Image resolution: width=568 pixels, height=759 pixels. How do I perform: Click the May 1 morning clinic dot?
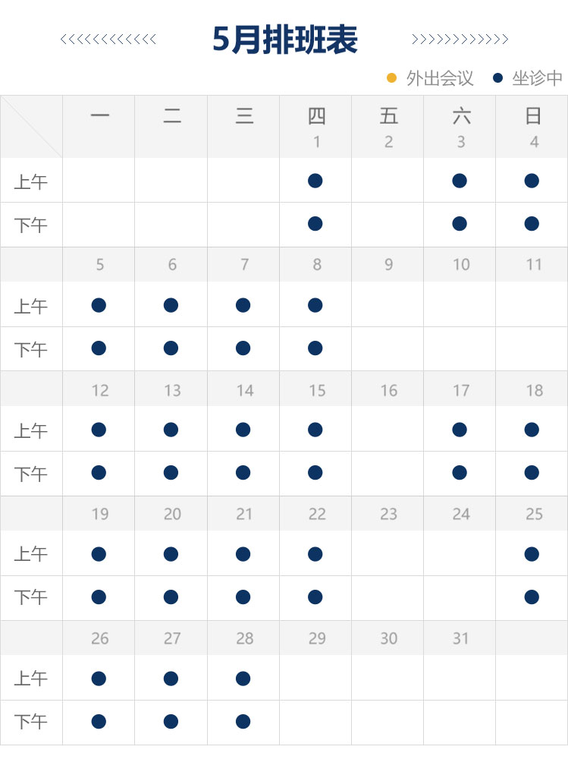(315, 181)
